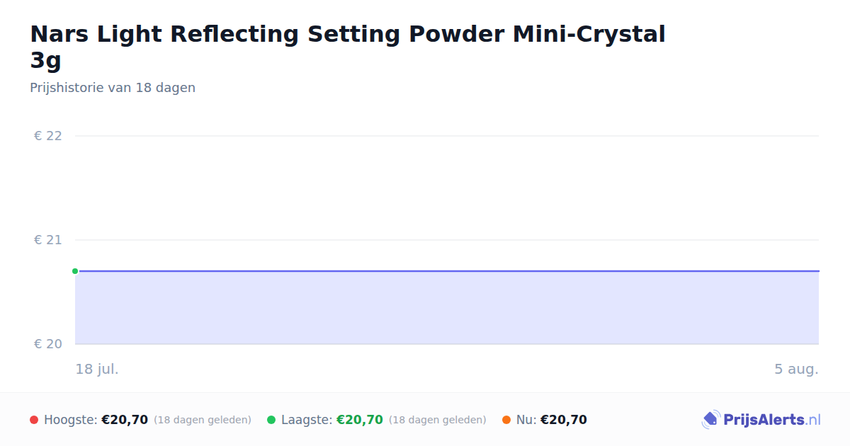Select the € 21 axis label
Screen dimensions: 850x446
coord(48,240)
